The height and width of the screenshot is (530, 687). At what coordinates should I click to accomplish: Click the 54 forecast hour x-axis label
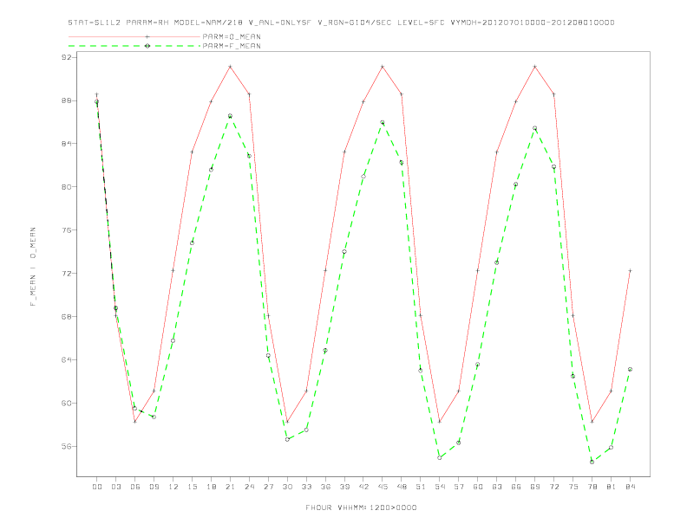tap(440, 487)
